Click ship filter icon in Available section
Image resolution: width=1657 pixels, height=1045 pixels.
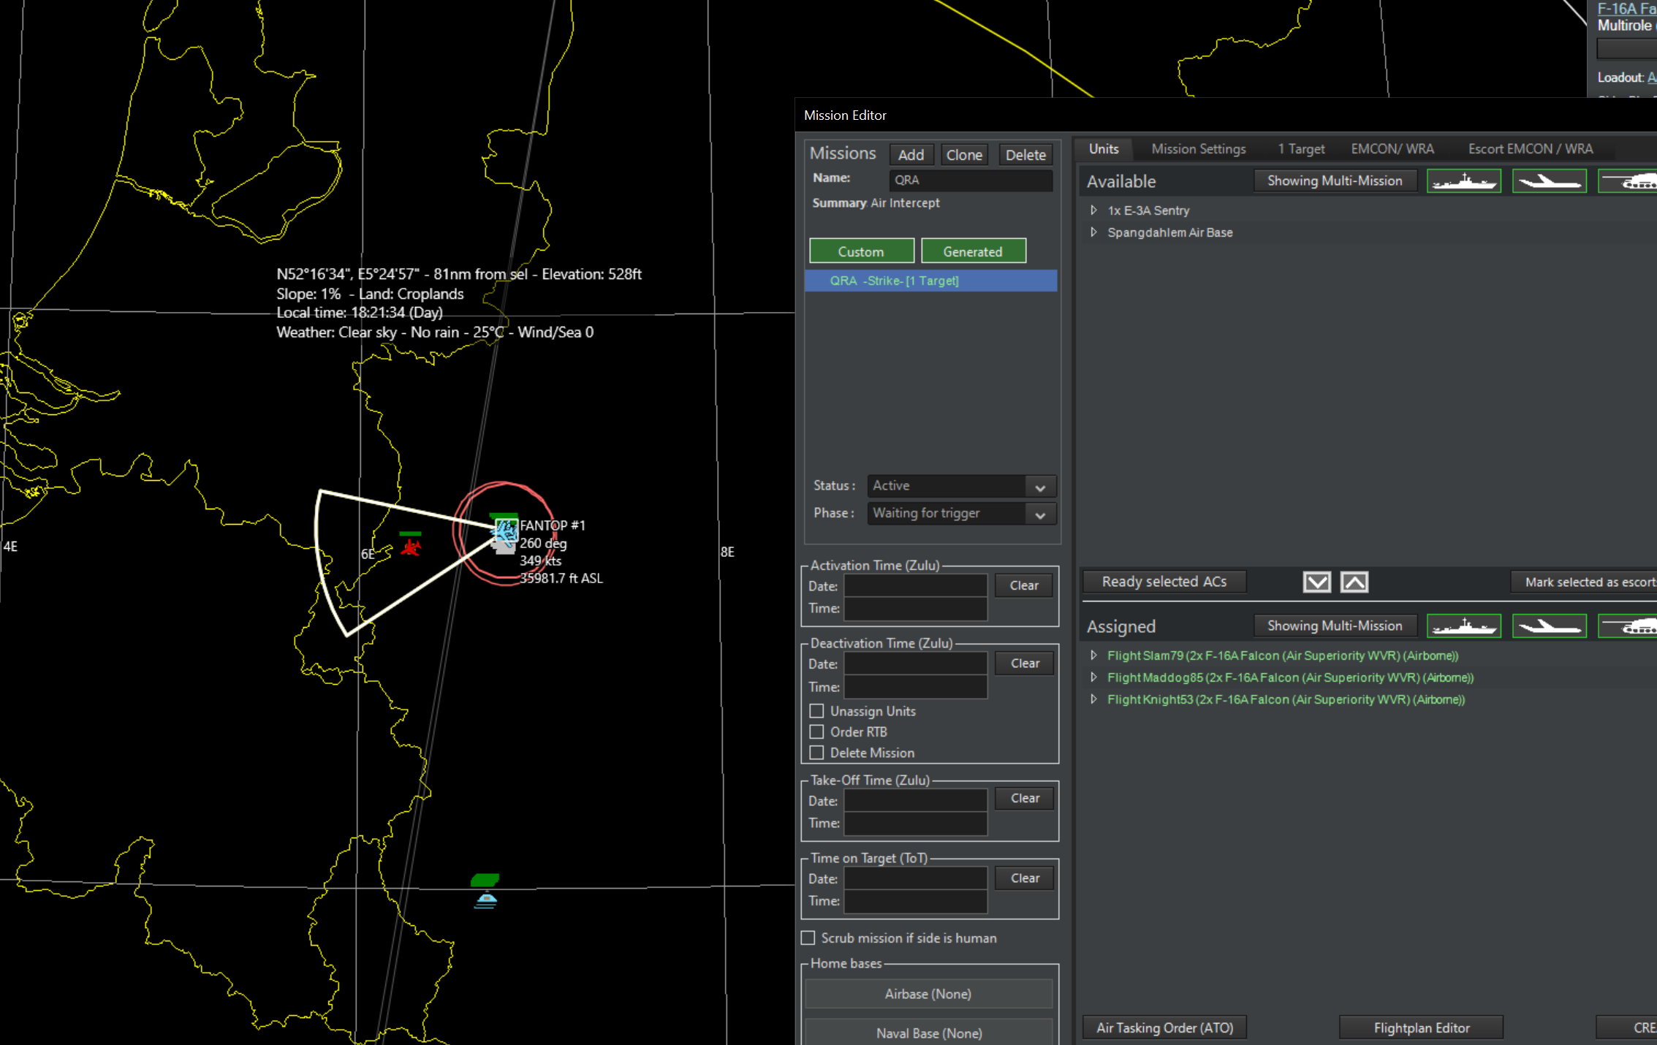1463,181
